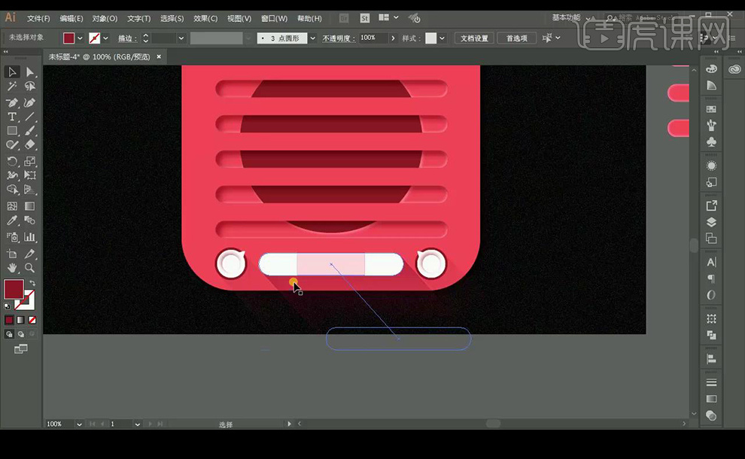
Task: Expand opacity arrow beside 100%
Action: [x=393, y=38]
